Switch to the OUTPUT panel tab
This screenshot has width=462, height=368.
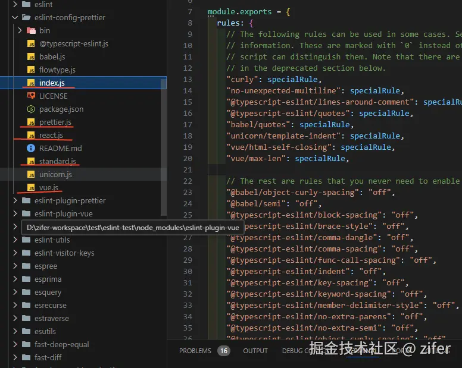click(x=255, y=351)
